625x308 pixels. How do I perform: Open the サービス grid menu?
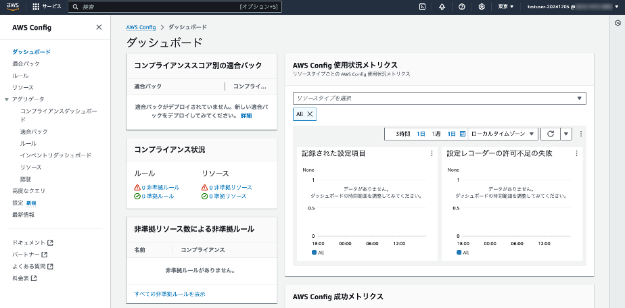pos(47,7)
